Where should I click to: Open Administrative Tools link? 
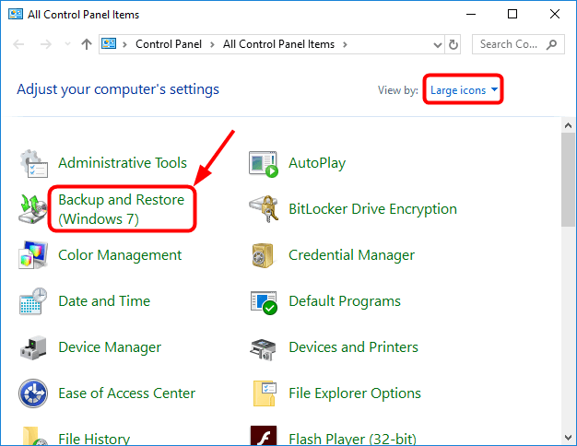tap(123, 163)
